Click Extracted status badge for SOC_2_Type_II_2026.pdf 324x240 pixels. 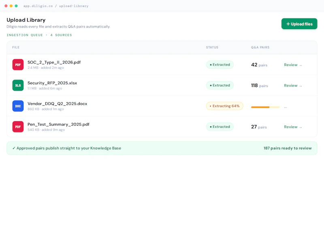coord(220,65)
